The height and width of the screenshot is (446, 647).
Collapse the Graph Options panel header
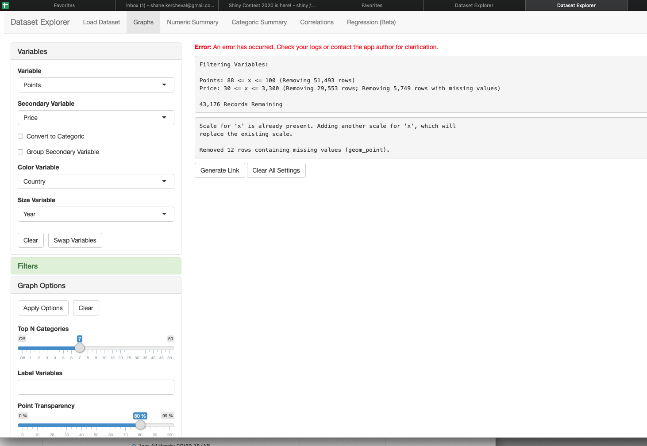click(96, 285)
